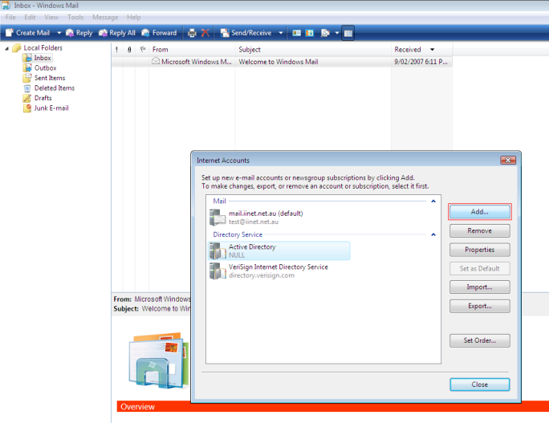Screen dimensions: 549x423
Task: Click the Reply All toolbar button
Action: click(117, 33)
